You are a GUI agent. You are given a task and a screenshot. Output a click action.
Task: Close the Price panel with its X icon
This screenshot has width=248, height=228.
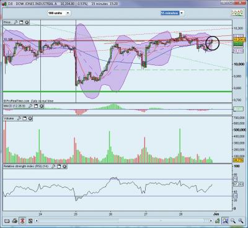coord(27,22)
